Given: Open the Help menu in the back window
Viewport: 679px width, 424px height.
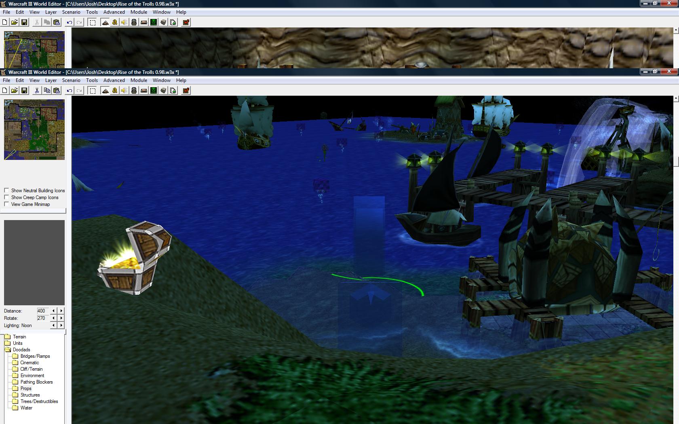Looking at the screenshot, I should pos(181,12).
